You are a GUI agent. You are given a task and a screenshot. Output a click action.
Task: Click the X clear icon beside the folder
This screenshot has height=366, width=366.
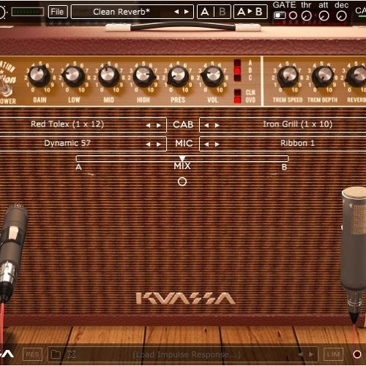(71, 354)
